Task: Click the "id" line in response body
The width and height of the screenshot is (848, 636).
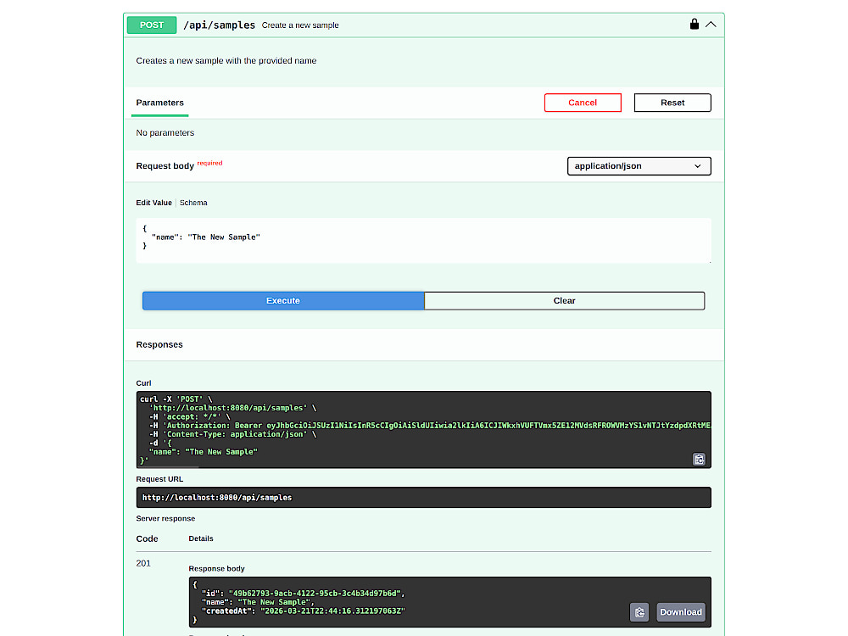Action: click(303, 594)
